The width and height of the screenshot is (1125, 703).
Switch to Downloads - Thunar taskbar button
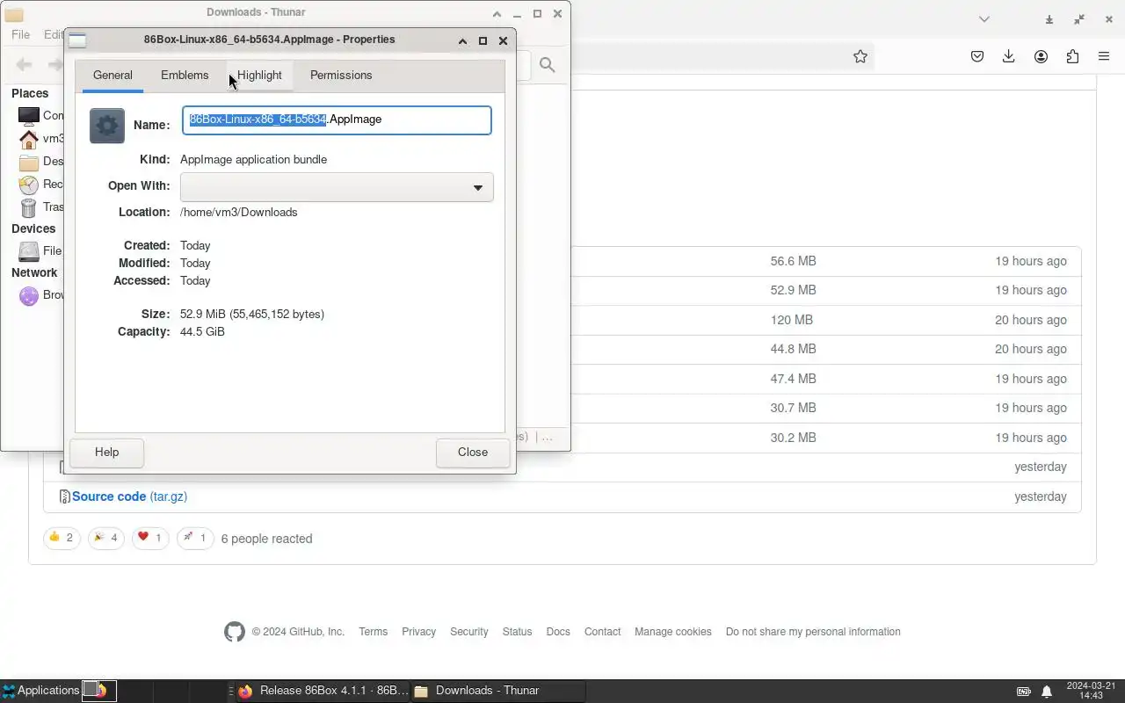[x=497, y=691]
